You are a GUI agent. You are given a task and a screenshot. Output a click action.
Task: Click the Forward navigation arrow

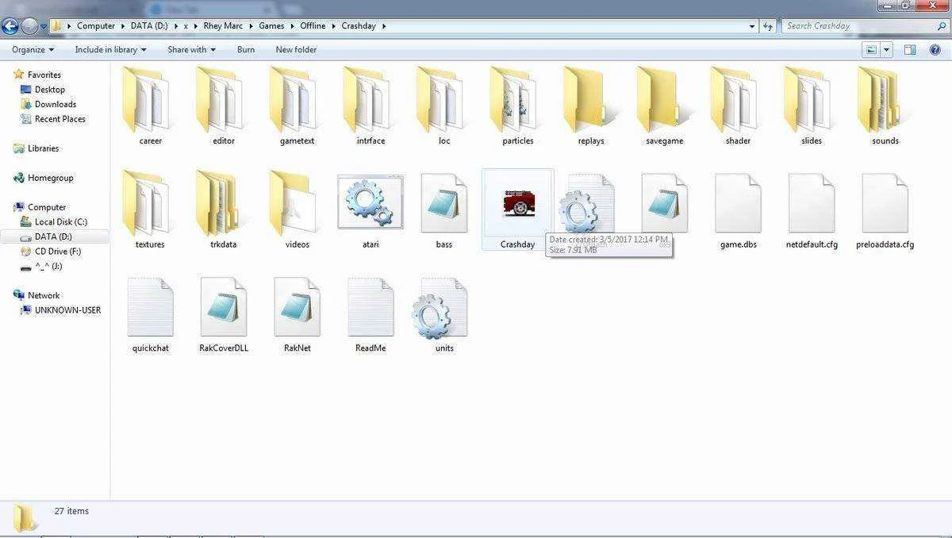click(x=29, y=25)
